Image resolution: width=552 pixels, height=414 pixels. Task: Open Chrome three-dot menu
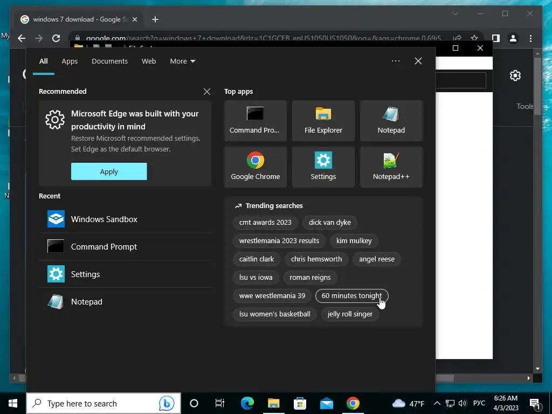530,38
